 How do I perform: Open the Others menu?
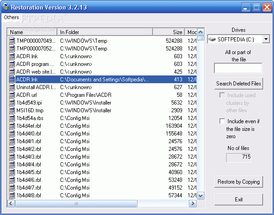point(11,17)
